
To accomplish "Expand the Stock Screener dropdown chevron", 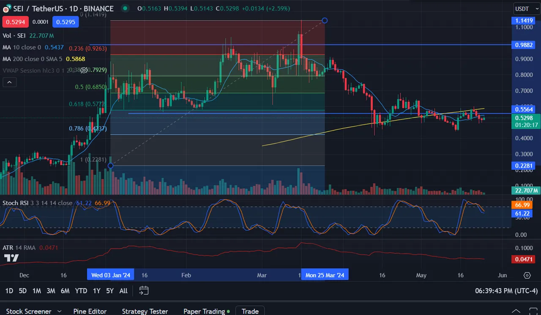I will [x=59, y=311].
